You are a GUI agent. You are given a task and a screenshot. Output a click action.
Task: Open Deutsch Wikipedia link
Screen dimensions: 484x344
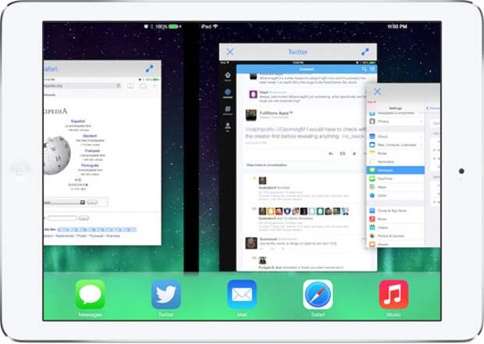pyautogui.click(x=90, y=136)
